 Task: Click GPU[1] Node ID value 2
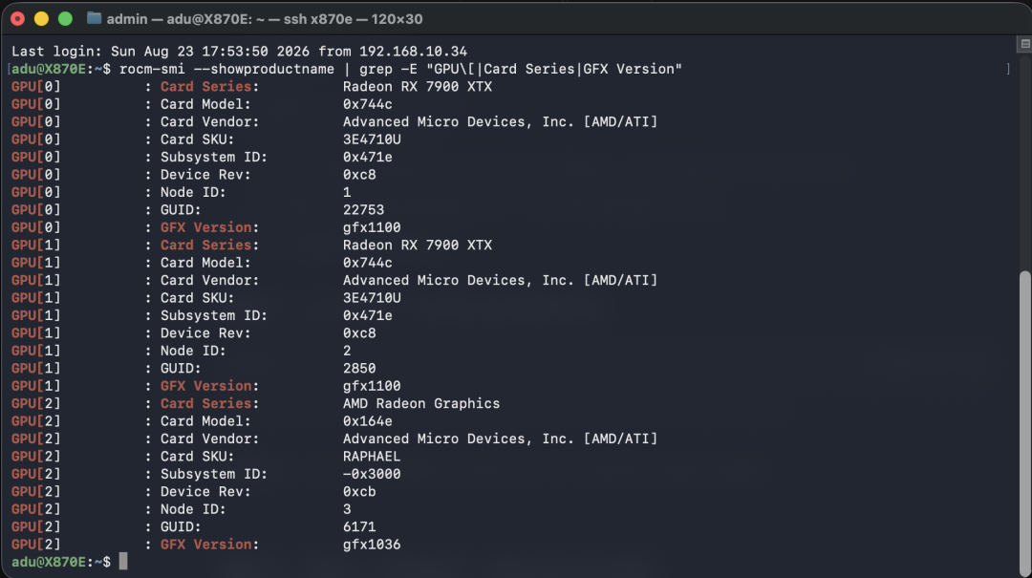(x=347, y=351)
